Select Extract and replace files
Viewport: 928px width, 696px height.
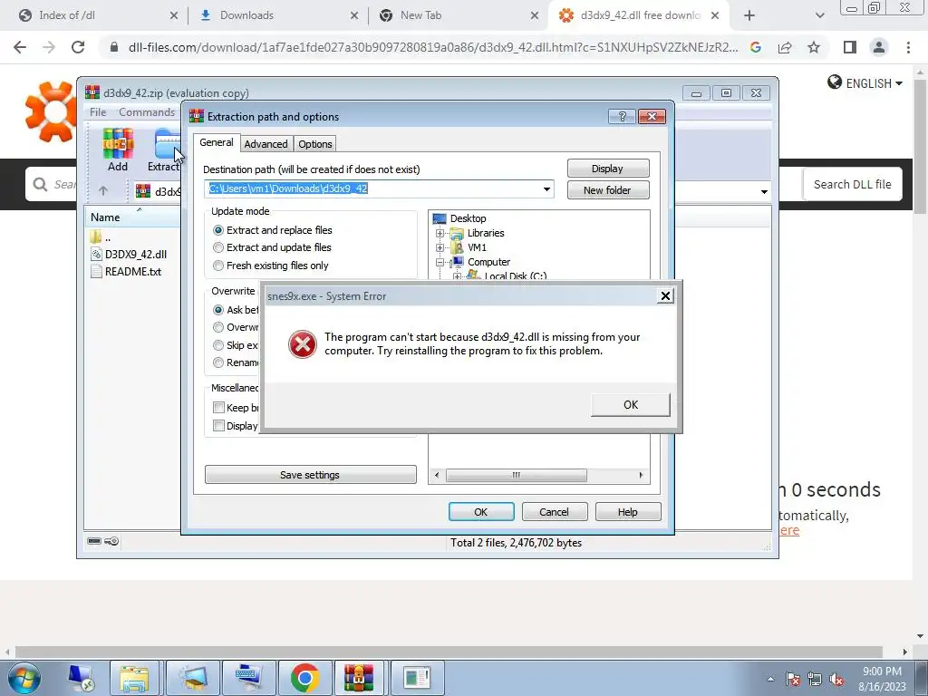(218, 230)
